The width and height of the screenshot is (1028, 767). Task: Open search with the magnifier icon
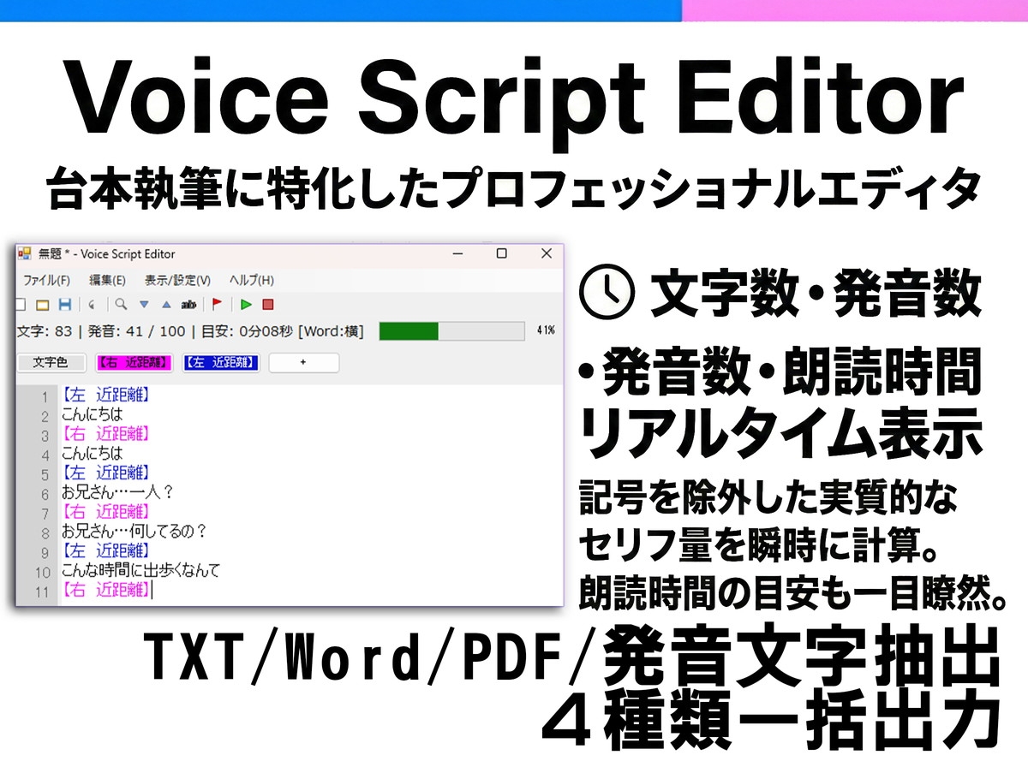pos(122,304)
